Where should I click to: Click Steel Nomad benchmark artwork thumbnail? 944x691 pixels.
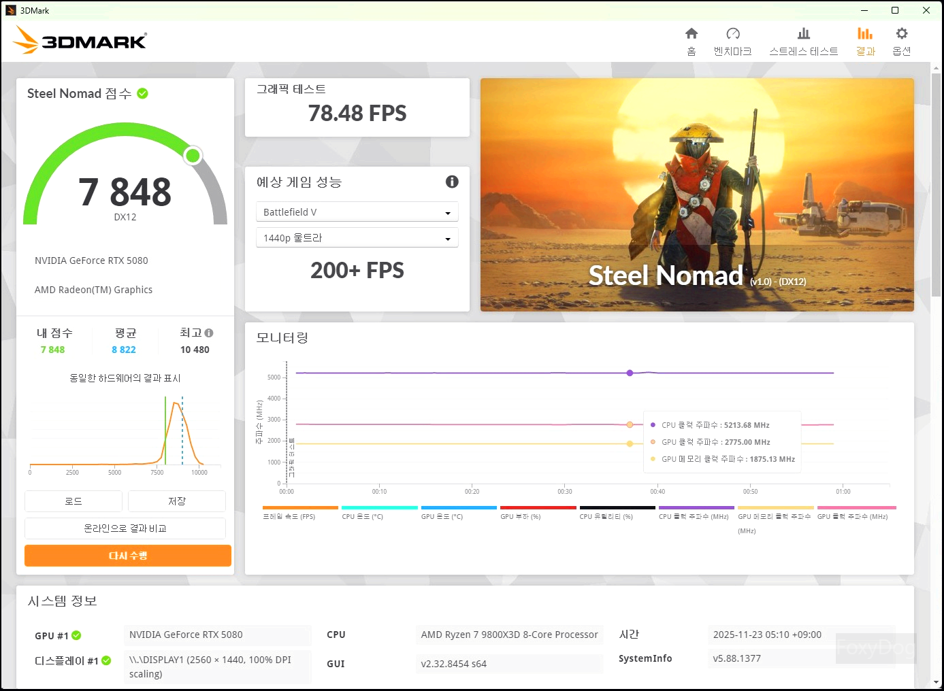coord(697,195)
